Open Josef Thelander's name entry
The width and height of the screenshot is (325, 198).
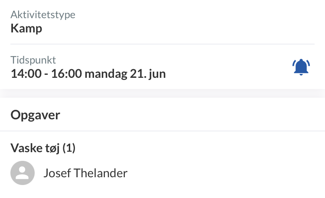click(85, 173)
